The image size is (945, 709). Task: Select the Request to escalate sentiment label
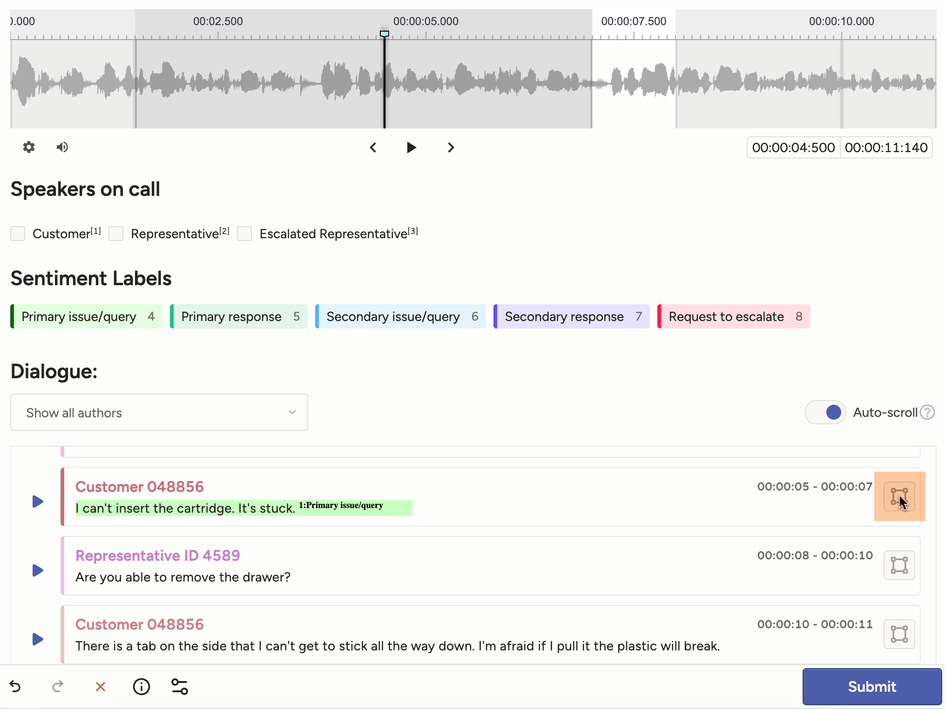[733, 316]
